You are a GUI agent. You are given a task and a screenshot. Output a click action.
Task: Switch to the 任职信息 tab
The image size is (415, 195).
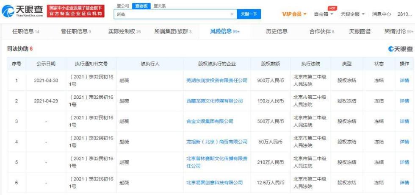coord(23,31)
